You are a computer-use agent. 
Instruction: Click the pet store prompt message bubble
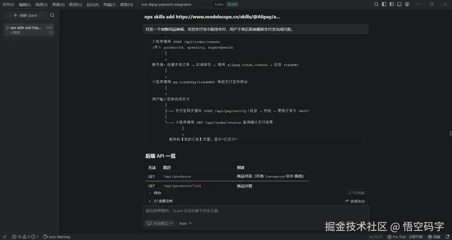tap(255, 29)
